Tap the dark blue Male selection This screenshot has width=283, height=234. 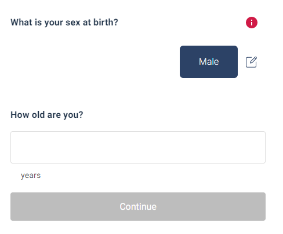[209, 62]
